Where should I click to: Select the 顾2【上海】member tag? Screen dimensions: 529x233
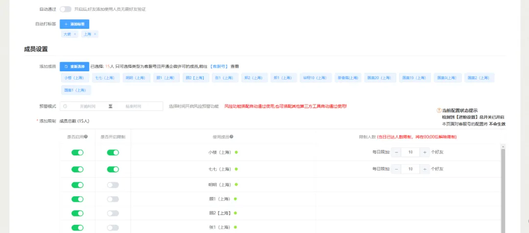pyautogui.click(x=195, y=78)
